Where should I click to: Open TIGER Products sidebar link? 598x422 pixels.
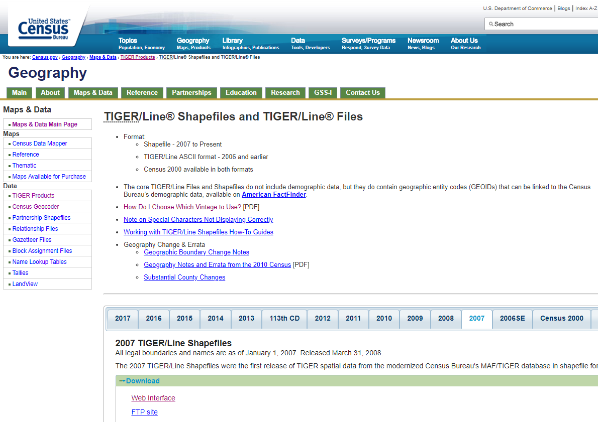click(x=33, y=195)
